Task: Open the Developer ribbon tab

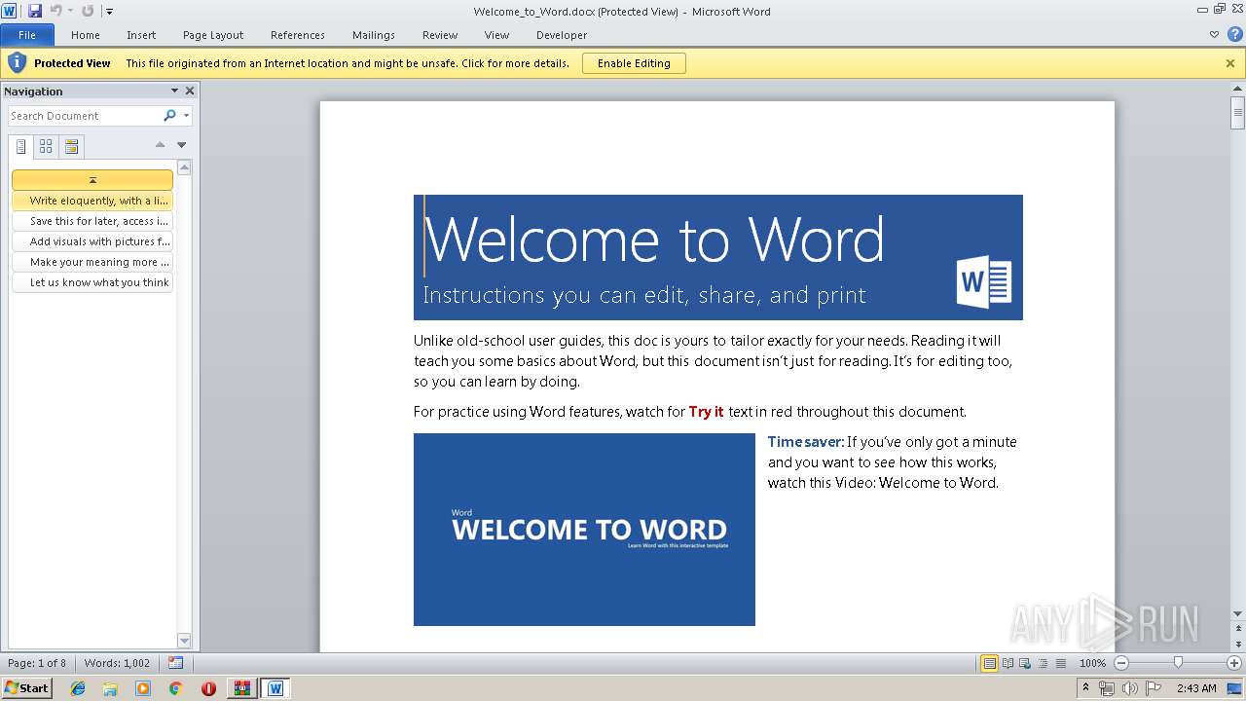Action: [x=562, y=35]
